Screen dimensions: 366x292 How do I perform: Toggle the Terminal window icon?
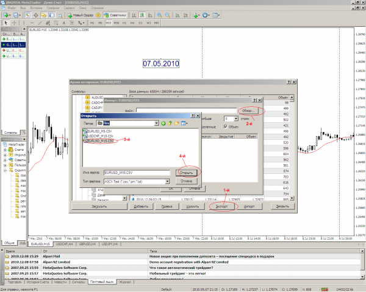coord(52,15)
